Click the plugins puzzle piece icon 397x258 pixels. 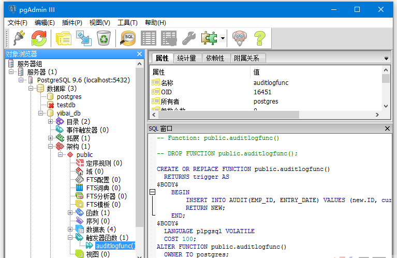[209, 38]
